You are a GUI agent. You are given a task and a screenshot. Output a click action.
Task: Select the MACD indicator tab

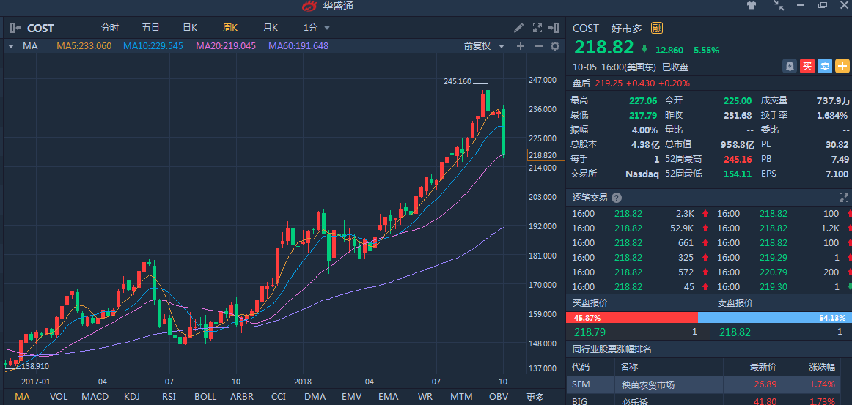click(x=95, y=397)
